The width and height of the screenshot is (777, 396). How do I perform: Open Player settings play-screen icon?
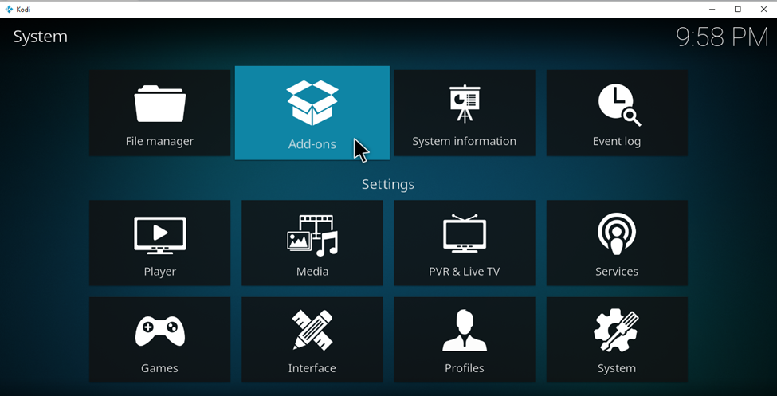[x=159, y=235]
